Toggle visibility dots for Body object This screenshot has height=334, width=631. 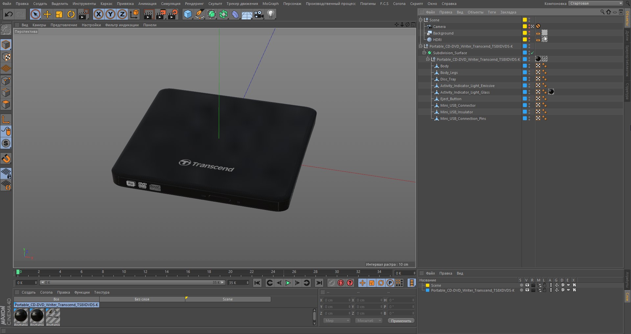point(529,66)
